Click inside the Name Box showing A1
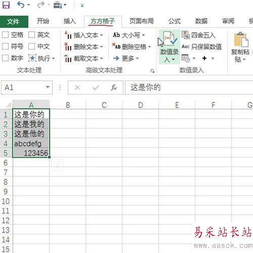Screen dimensions: 253x253 23,88
